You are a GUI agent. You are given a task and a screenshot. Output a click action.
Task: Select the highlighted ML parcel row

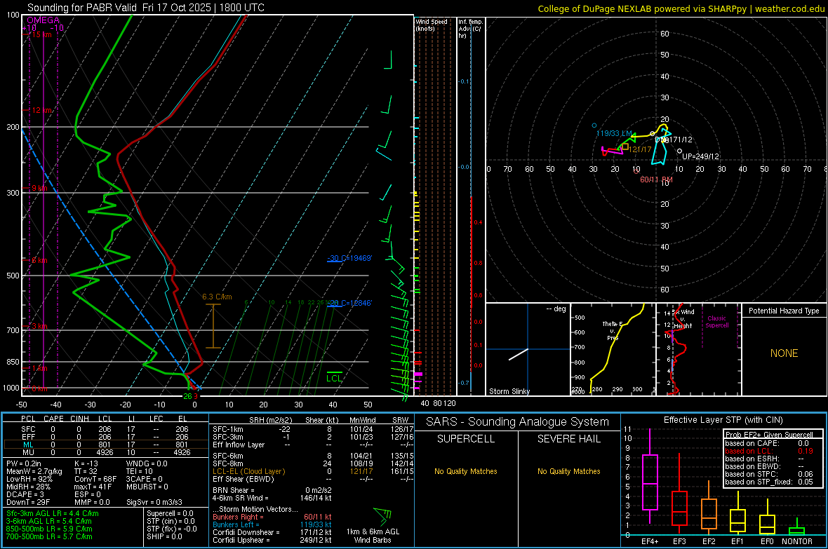coord(106,445)
